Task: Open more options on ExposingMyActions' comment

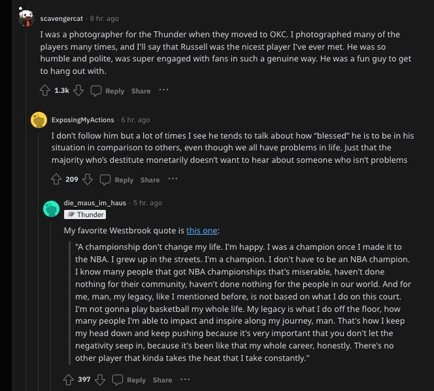Action: tap(173, 180)
